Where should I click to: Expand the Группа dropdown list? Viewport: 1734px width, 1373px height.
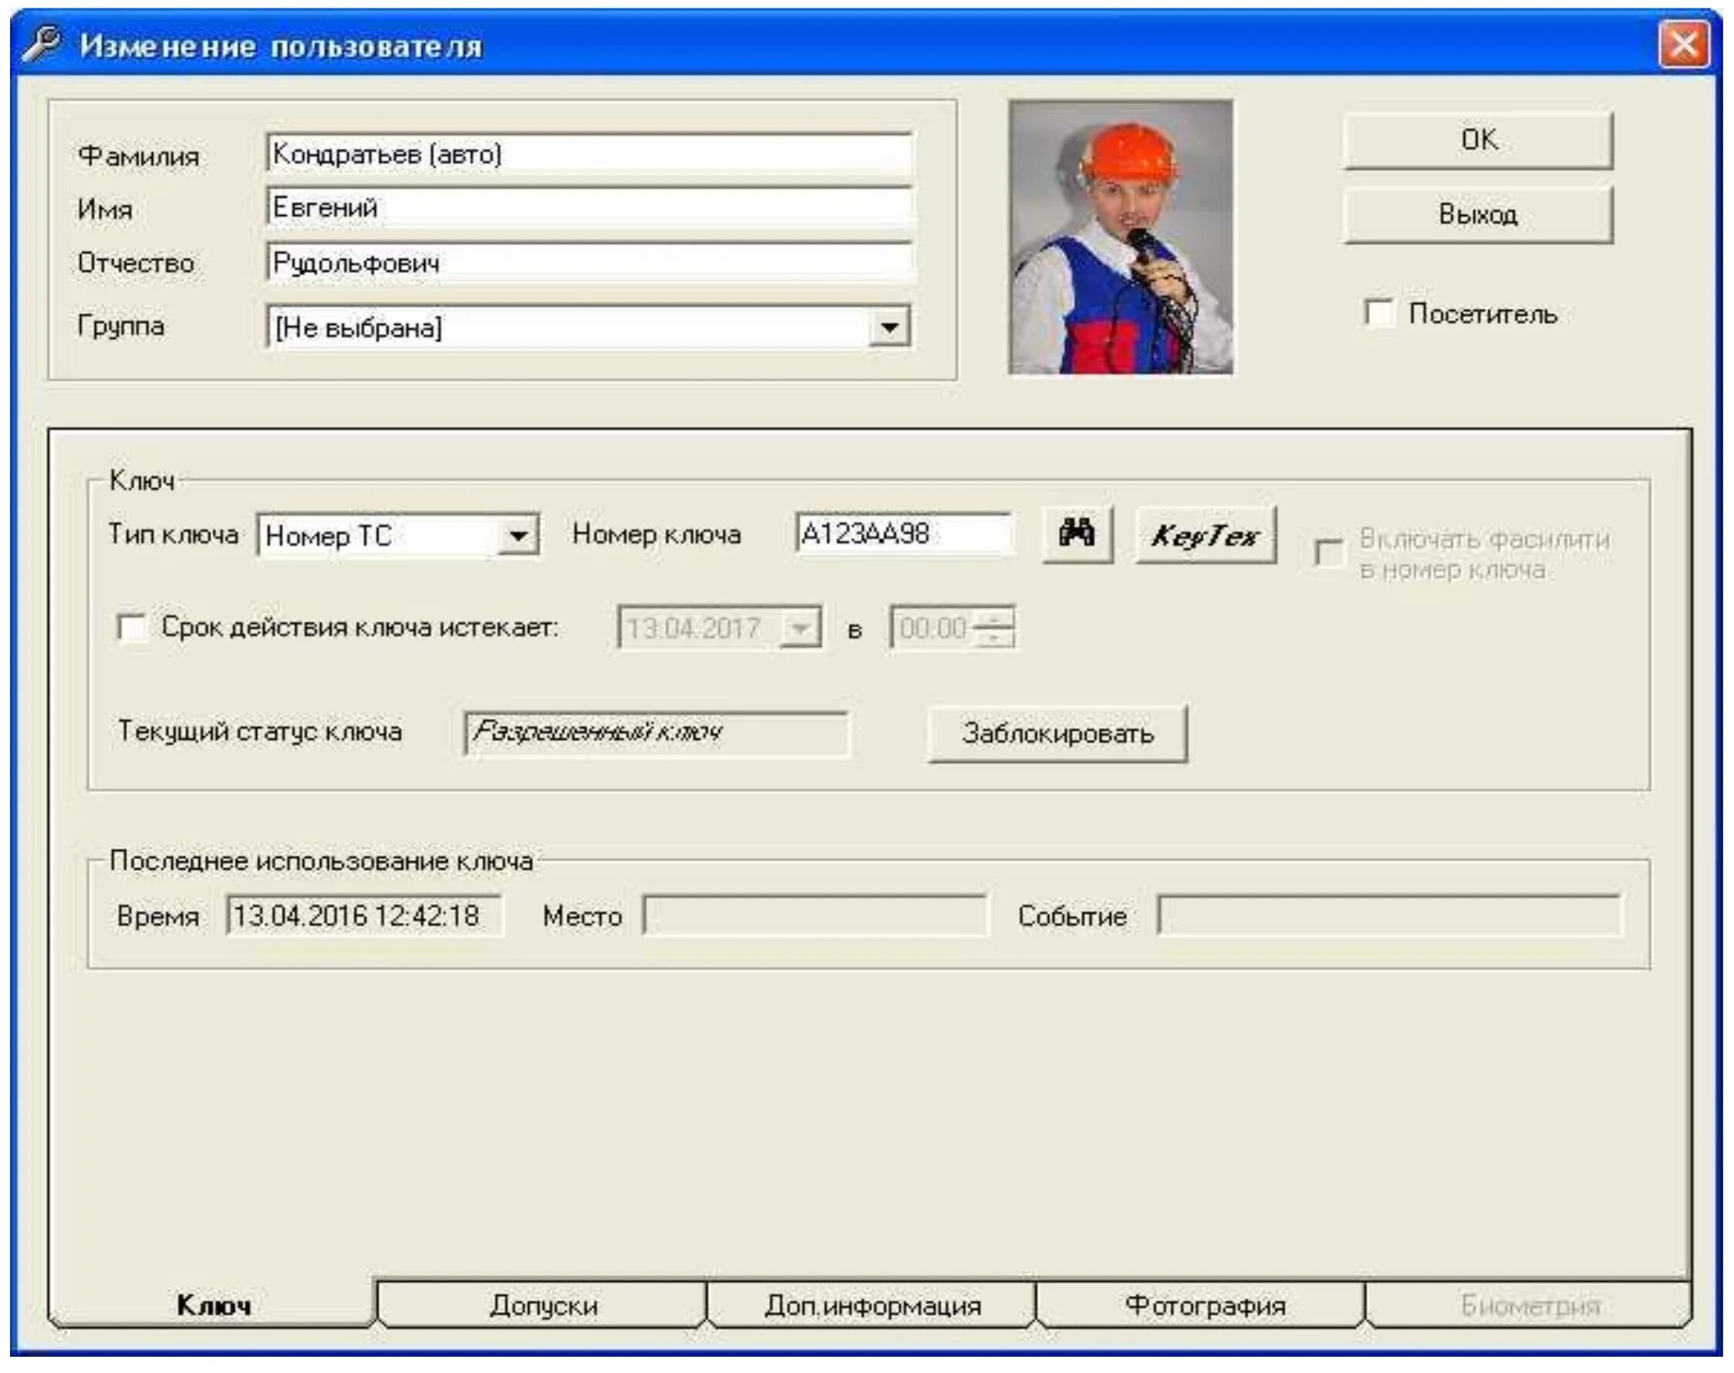coord(889,327)
